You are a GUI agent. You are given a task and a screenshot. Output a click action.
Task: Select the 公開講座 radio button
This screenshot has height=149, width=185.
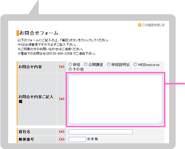point(86,64)
